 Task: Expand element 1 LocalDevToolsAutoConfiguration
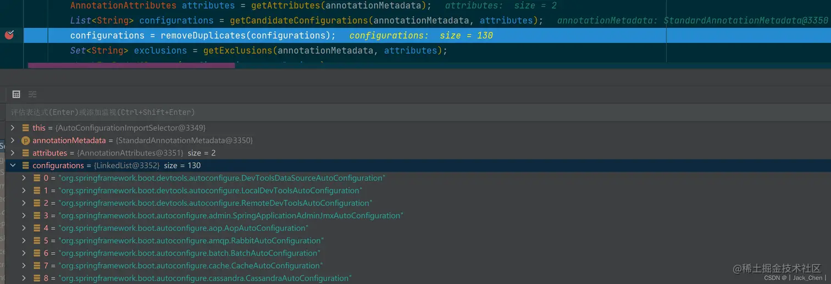click(24, 191)
